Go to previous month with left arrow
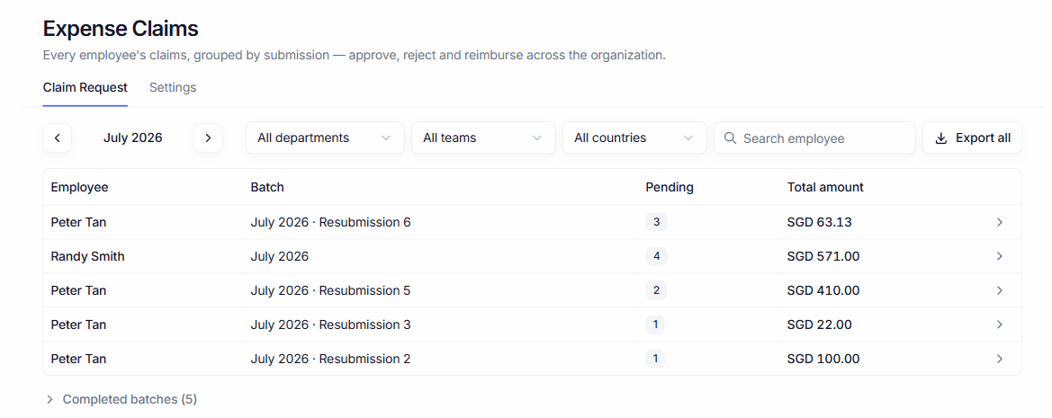This screenshot has width=1052, height=418. [57, 138]
